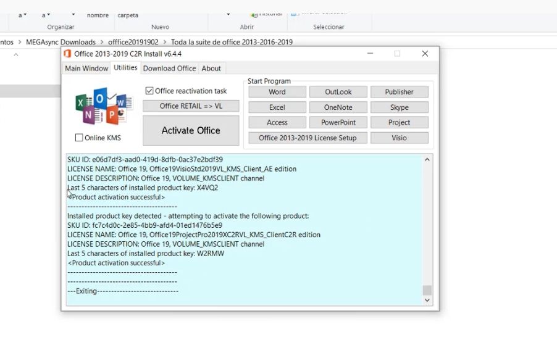Click the '---Exiting' log line
This screenshot has width=557, height=353.
coord(122,291)
